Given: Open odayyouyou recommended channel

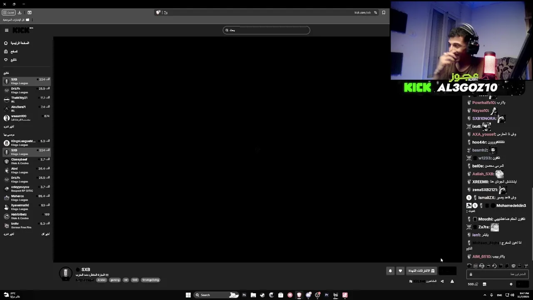Looking at the screenshot, I should 27,189.
